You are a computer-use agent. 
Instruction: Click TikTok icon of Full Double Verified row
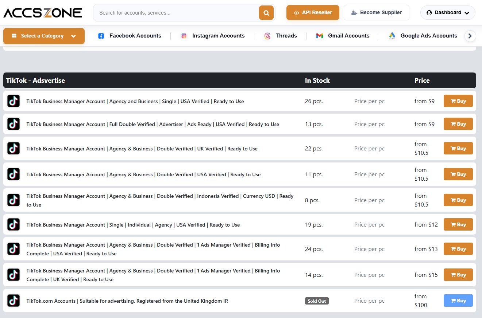[14, 124]
